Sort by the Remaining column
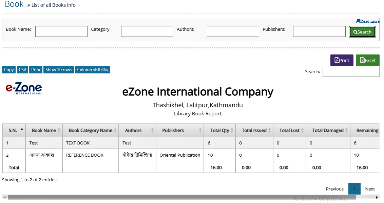This screenshot has height=203, width=384. [x=365, y=131]
